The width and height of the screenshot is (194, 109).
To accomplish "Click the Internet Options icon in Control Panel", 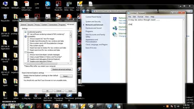I will pyautogui.click(x=115, y=35).
